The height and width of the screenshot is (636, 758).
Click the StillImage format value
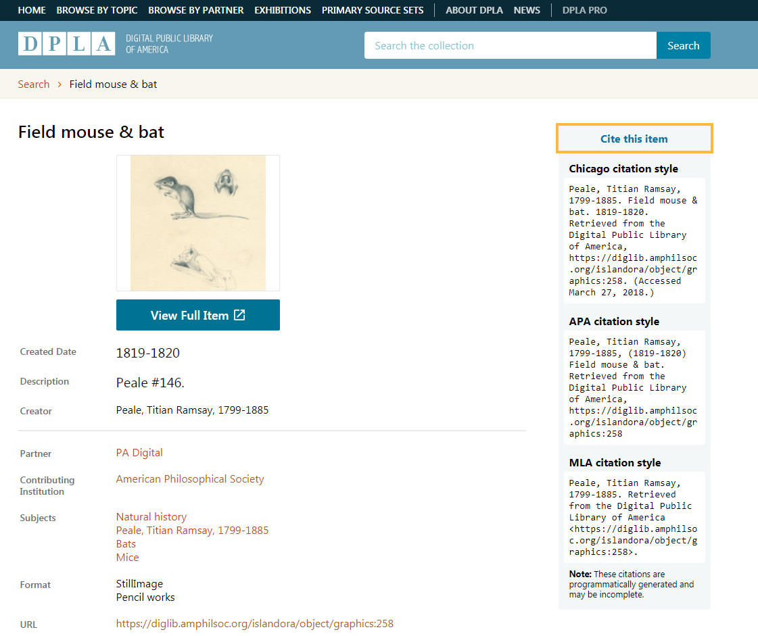[140, 584]
